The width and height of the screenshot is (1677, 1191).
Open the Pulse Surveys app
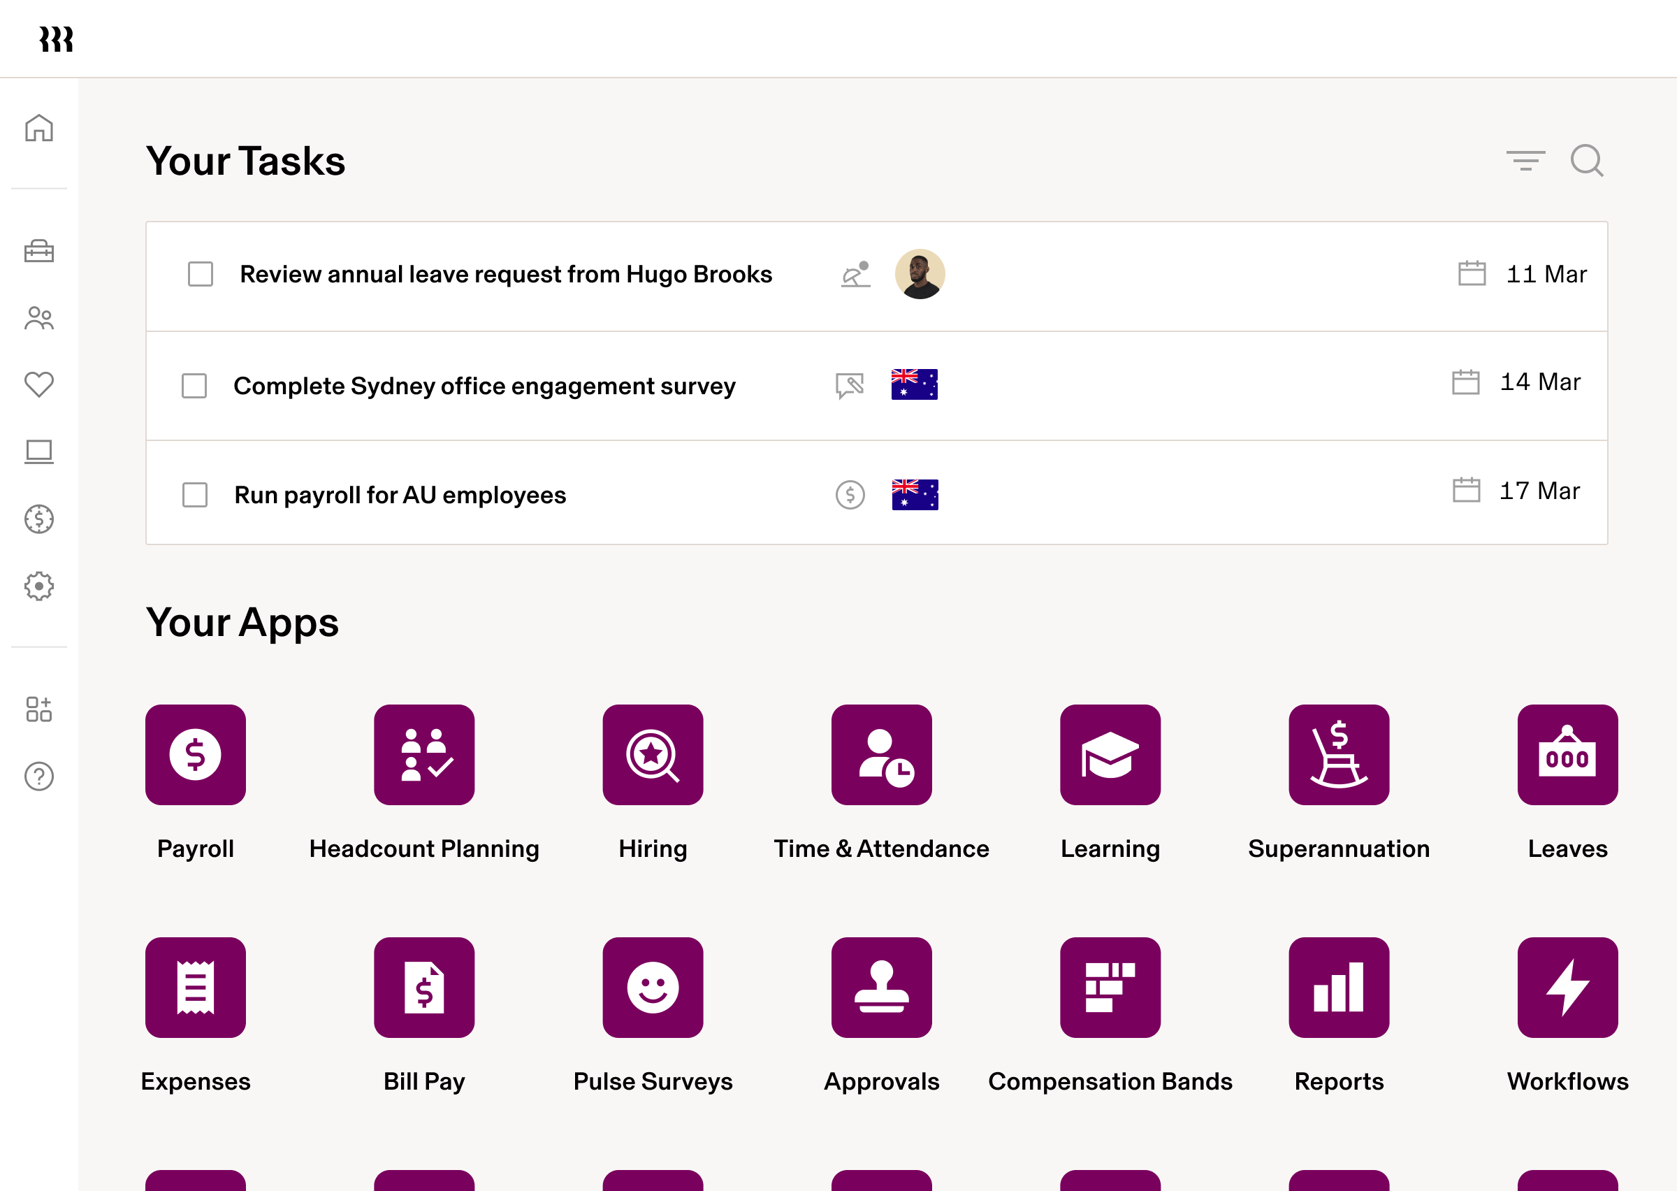(x=653, y=987)
